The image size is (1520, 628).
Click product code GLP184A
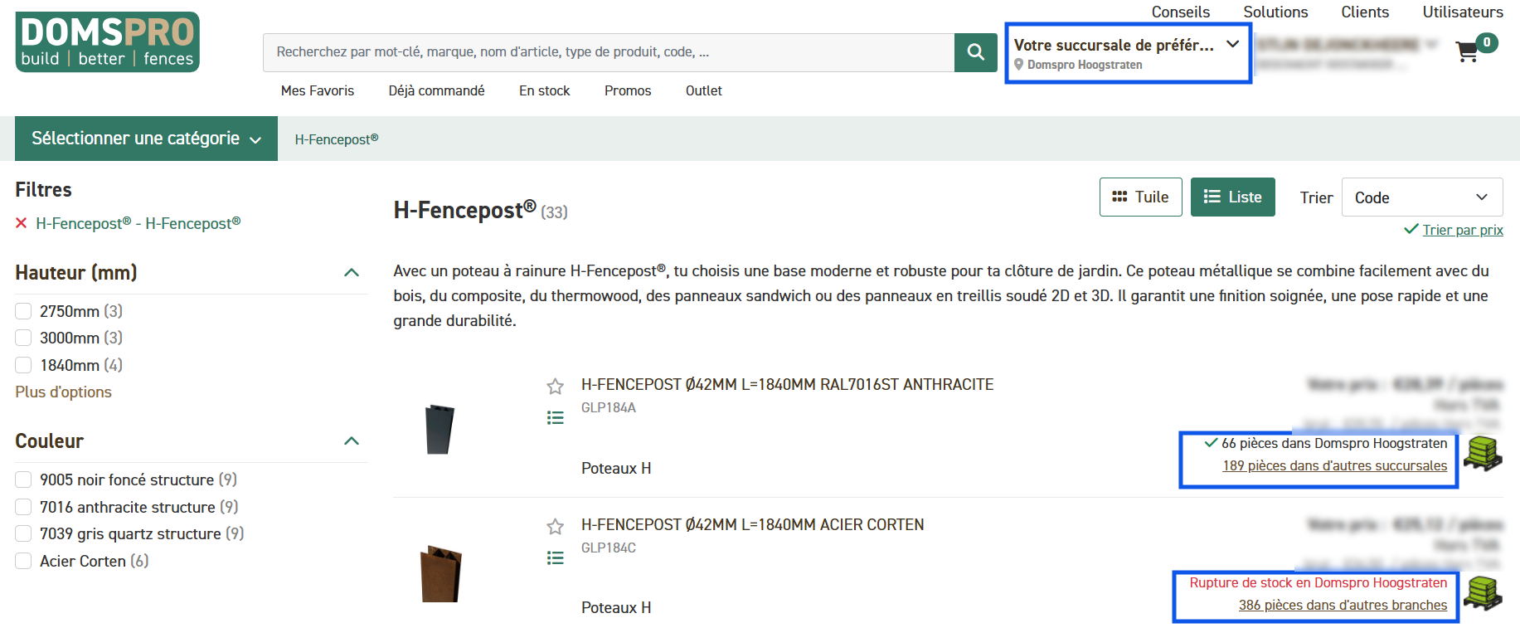[609, 407]
